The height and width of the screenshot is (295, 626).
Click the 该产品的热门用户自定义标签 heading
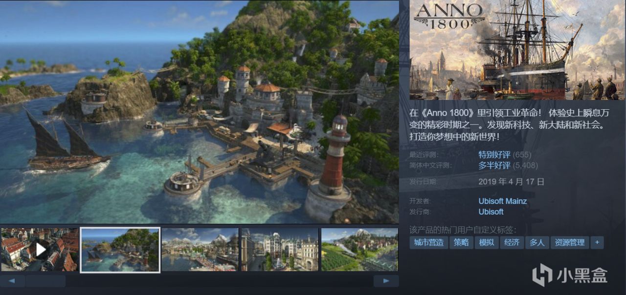463,230
